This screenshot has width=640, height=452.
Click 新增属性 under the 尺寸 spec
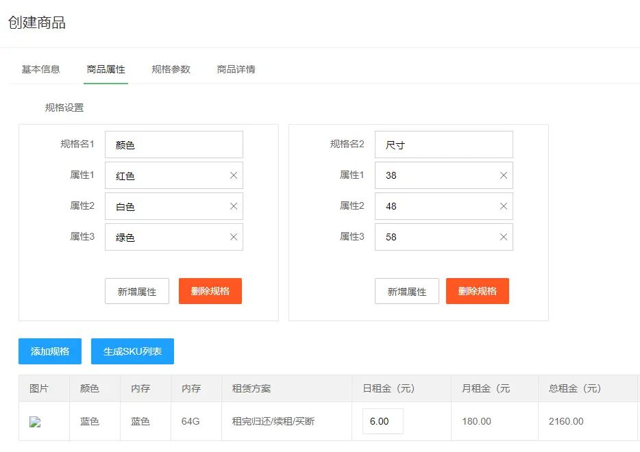click(406, 291)
